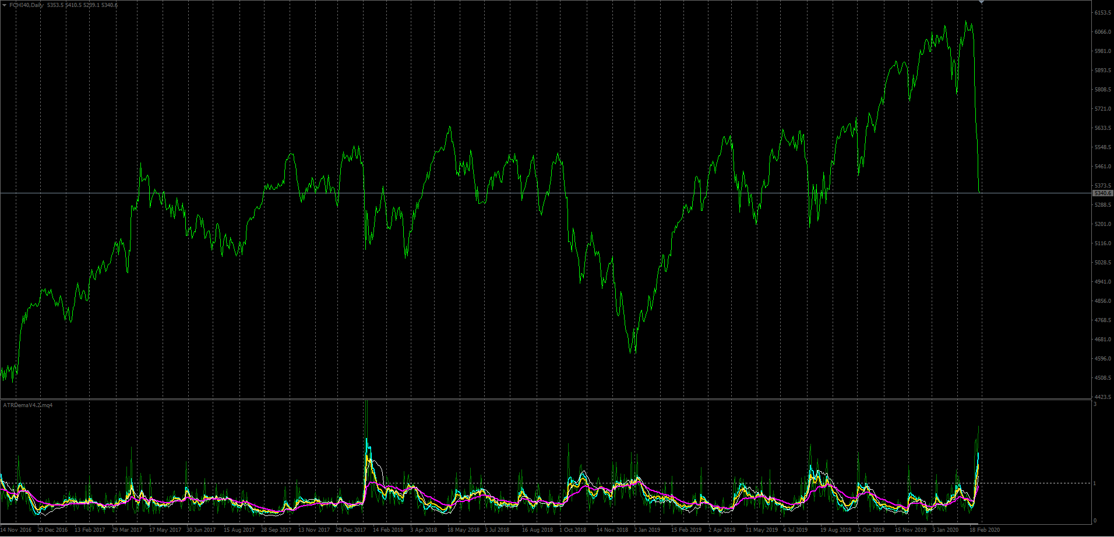This screenshot has width=1114, height=537.
Task: Click the 2 Jan 2019 date label
Action: tap(647, 530)
